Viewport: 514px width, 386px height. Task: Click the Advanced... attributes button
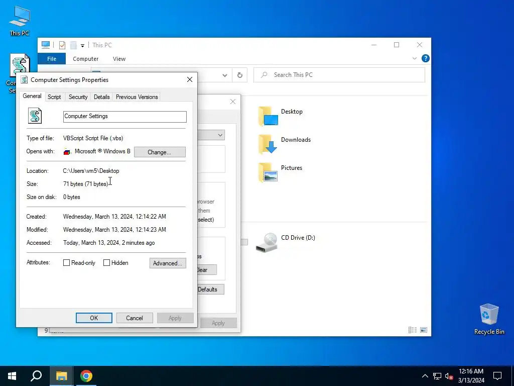point(168,263)
